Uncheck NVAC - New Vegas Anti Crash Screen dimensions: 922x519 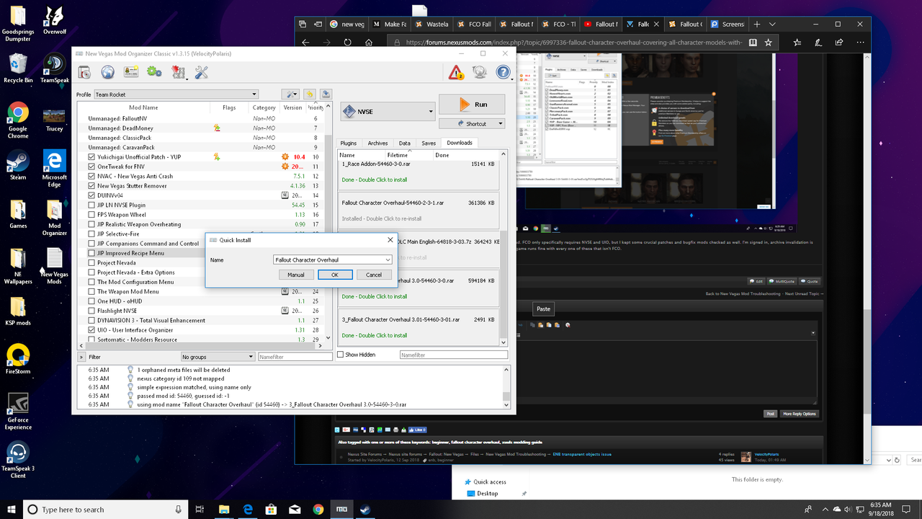pyautogui.click(x=91, y=176)
